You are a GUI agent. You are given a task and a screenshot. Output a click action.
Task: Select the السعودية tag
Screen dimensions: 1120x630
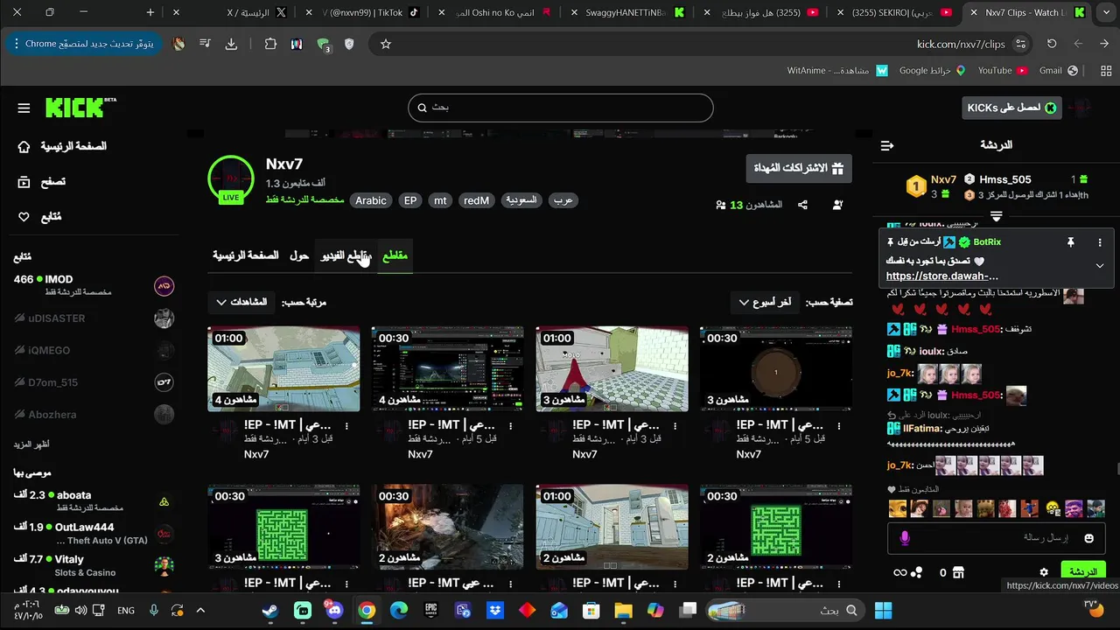tap(521, 200)
